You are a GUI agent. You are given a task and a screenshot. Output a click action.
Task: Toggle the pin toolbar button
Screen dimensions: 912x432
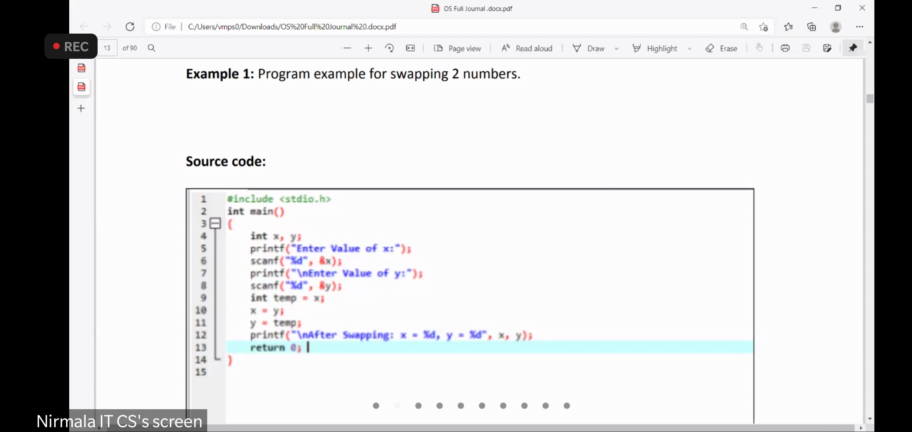point(853,48)
